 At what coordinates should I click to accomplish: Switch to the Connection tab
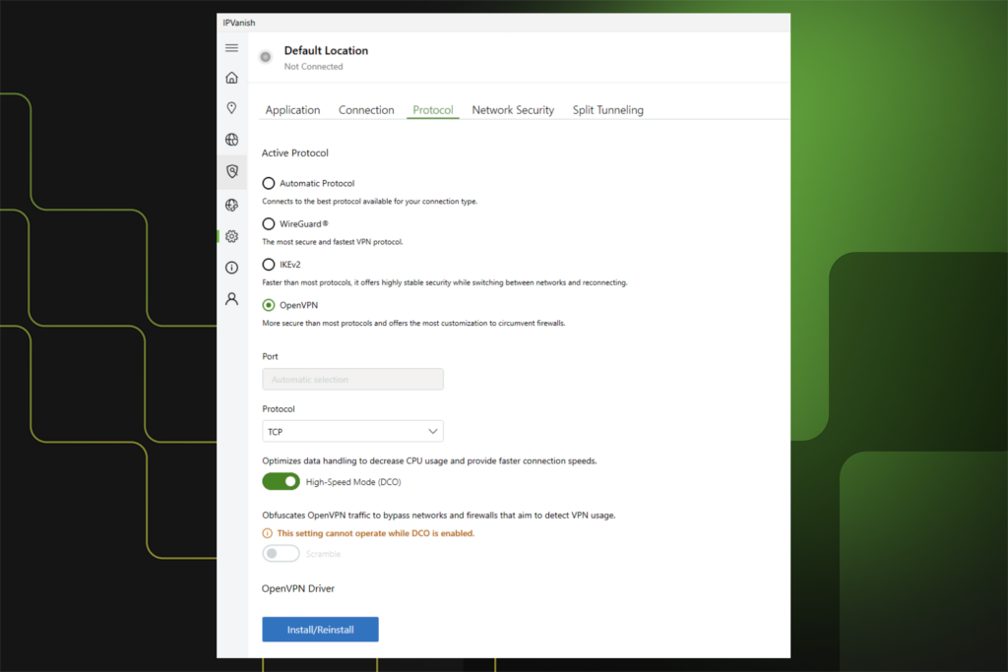366,110
